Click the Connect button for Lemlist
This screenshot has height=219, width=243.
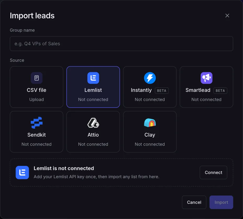pyautogui.click(x=213, y=172)
